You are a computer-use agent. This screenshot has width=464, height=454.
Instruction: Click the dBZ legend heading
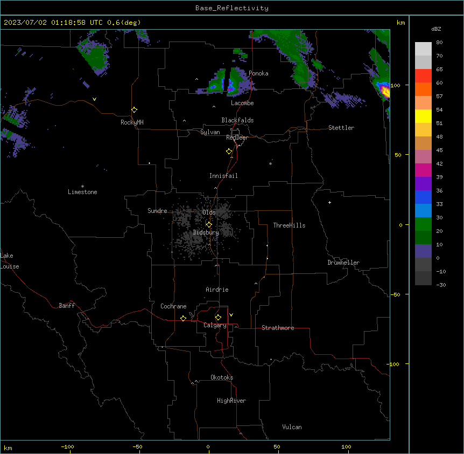(x=436, y=29)
